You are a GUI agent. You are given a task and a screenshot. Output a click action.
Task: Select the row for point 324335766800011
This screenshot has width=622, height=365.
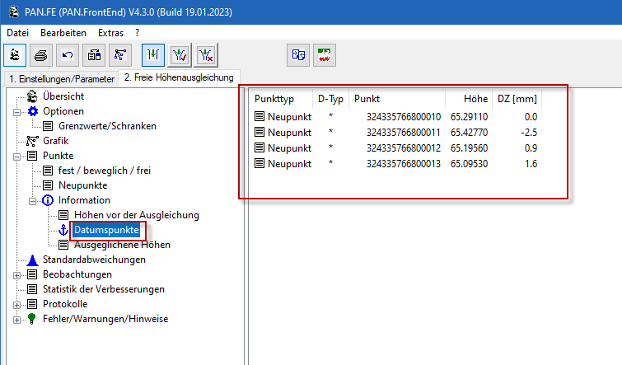click(403, 133)
